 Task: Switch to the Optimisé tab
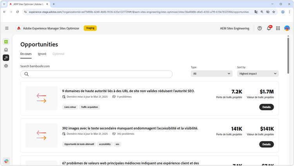point(58,54)
